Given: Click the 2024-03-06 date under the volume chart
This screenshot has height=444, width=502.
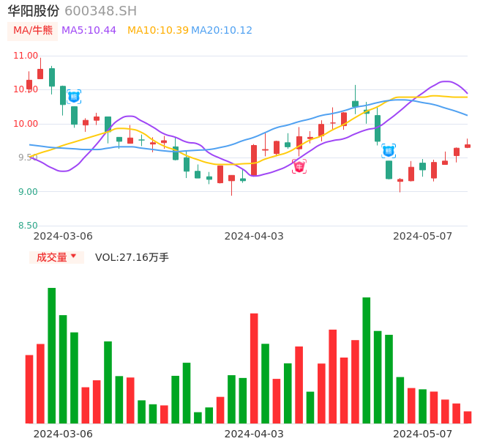Looking at the screenshot, I should 63,434.
